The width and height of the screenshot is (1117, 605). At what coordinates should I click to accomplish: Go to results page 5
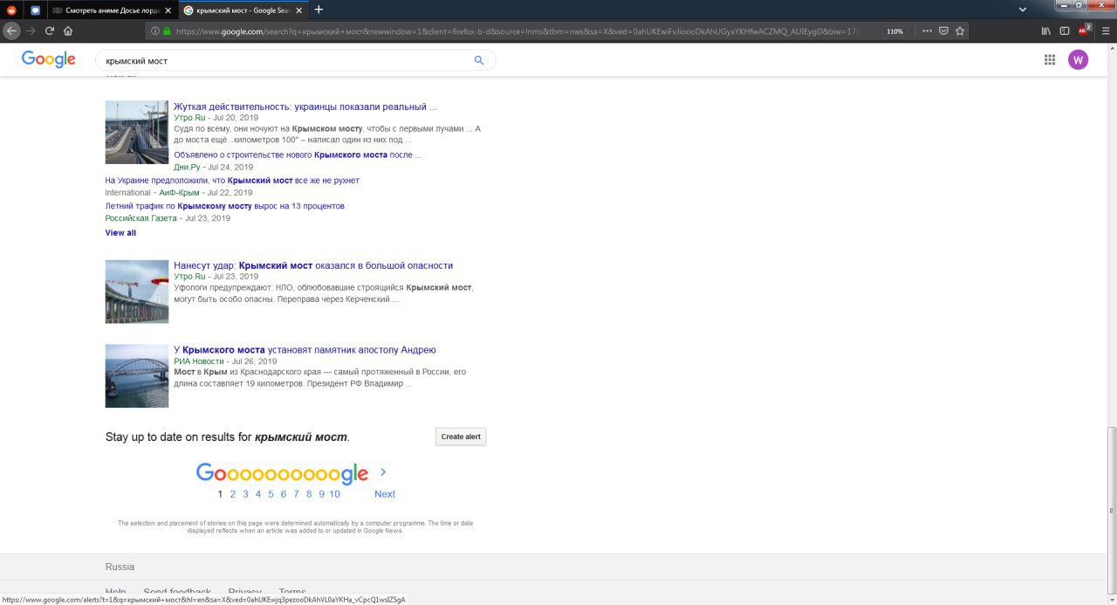coord(271,494)
